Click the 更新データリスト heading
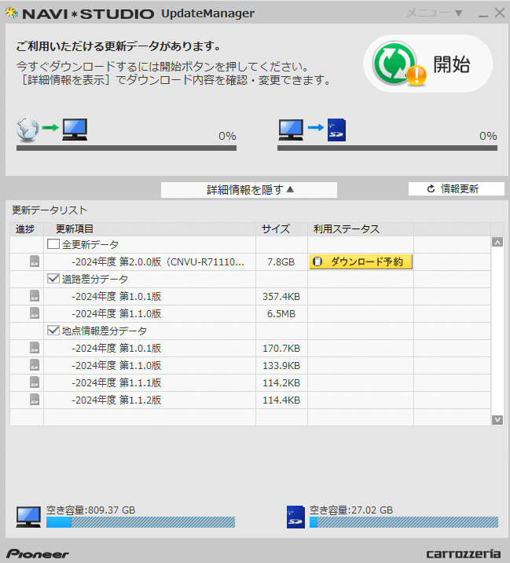Screen dimensions: 510x563 coord(50,210)
